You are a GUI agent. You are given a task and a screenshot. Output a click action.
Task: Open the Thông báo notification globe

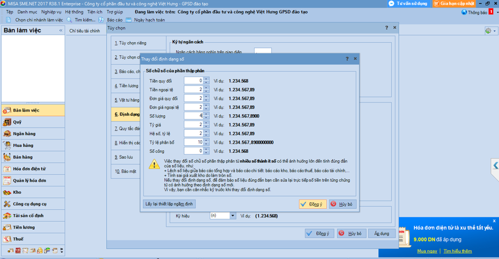tap(464, 12)
